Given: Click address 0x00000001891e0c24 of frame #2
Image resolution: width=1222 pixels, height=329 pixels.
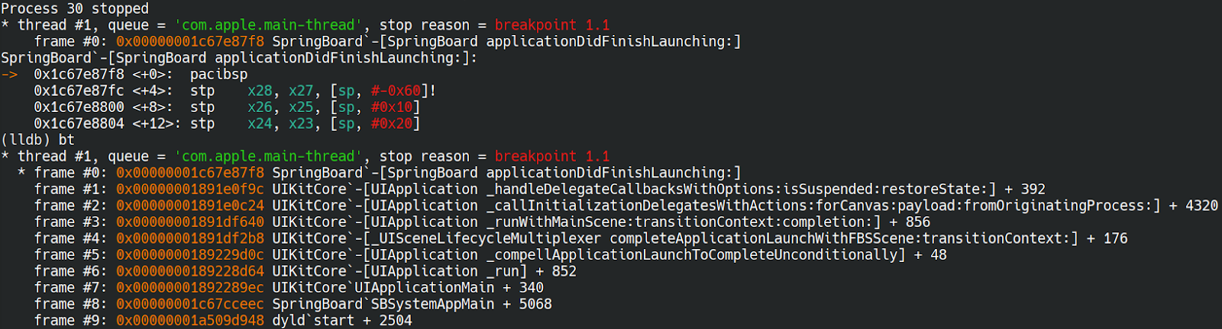Looking at the screenshot, I should click(190, 206).
